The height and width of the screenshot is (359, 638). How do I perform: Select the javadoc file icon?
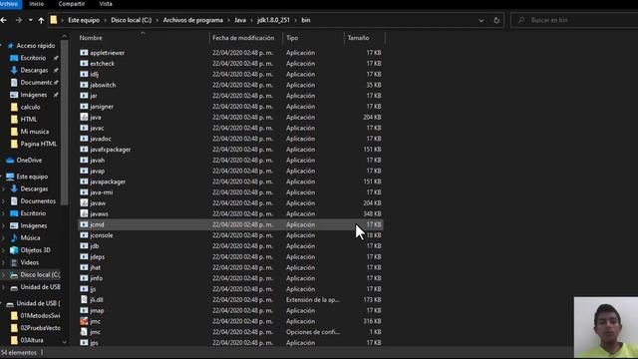click(84, 139)
